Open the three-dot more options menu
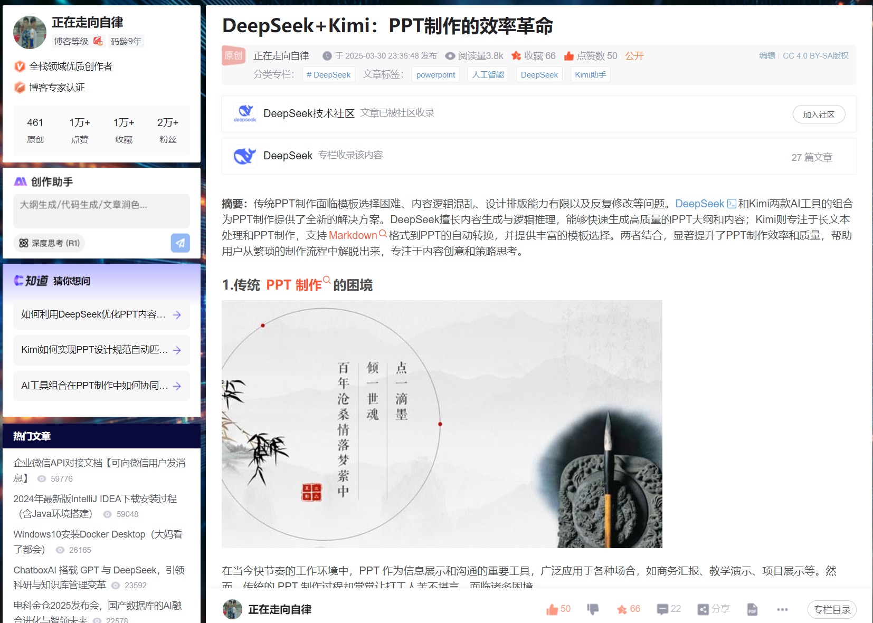This screenshot has width=873, height=623. [x=782, y=609]
